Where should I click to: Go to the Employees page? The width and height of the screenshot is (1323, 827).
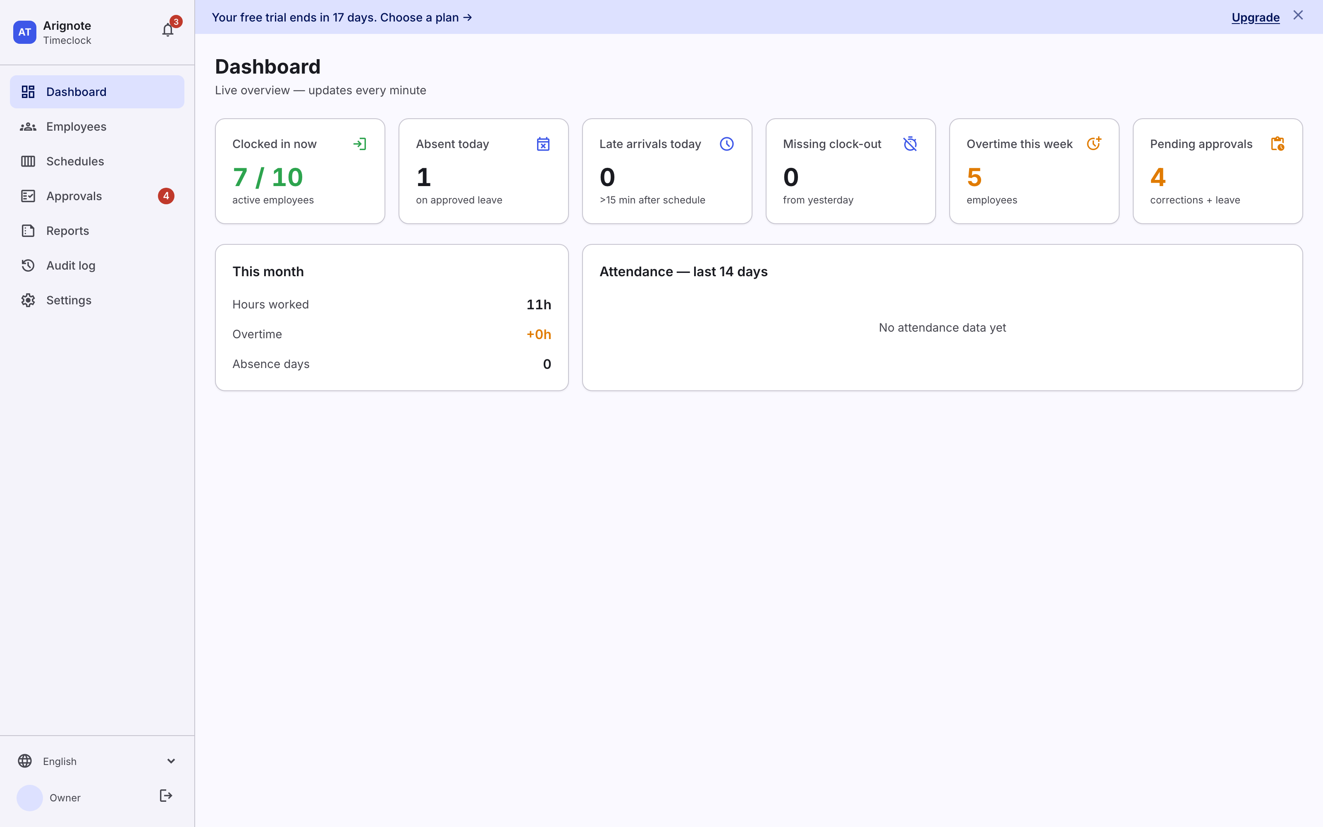pos(97,127)
